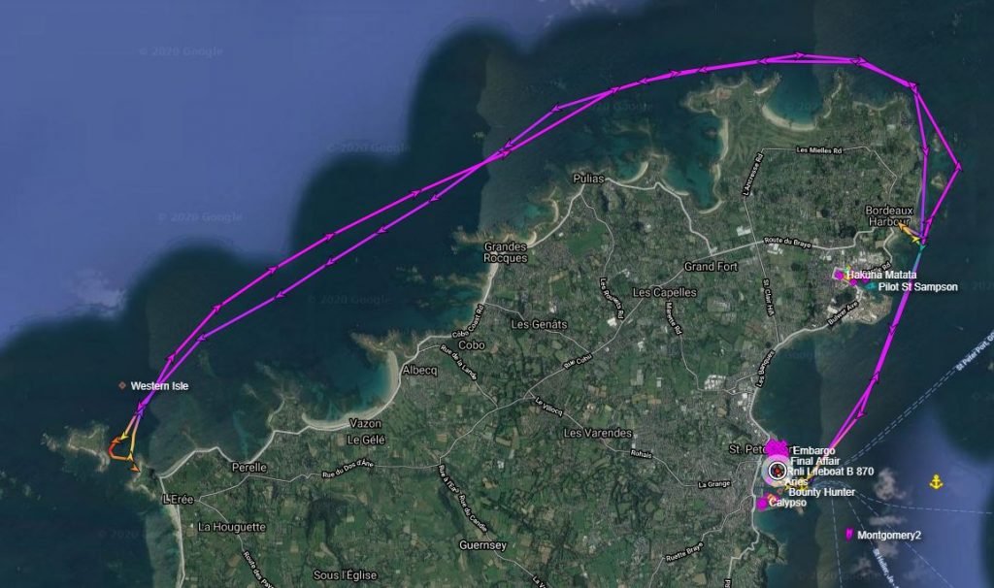Click the Aries vessel label
Screen dimensions: 994x588
[x=796, y=481]
